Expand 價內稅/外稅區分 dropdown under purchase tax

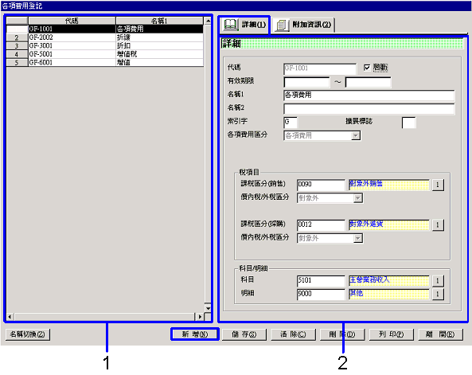tap(358, 238)
